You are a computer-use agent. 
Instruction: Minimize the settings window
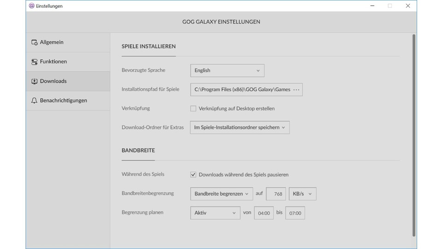point(372,6)
